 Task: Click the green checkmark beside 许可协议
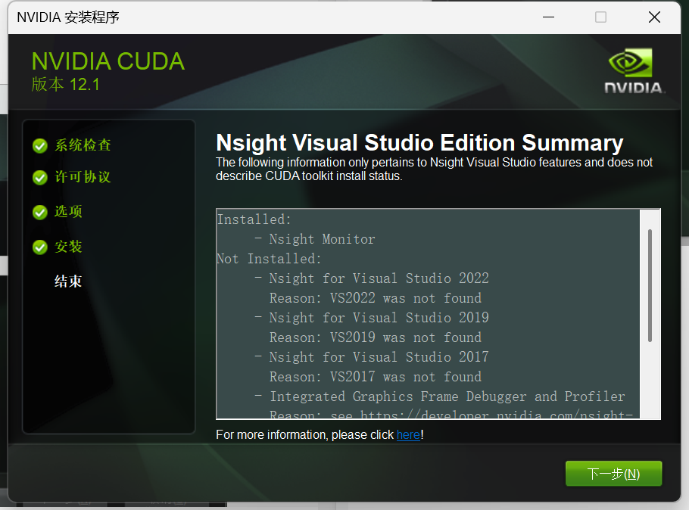[40, 178]
